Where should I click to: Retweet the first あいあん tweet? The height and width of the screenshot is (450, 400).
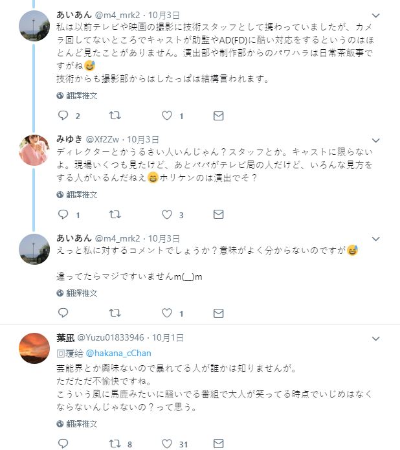(x=115, y=116)
